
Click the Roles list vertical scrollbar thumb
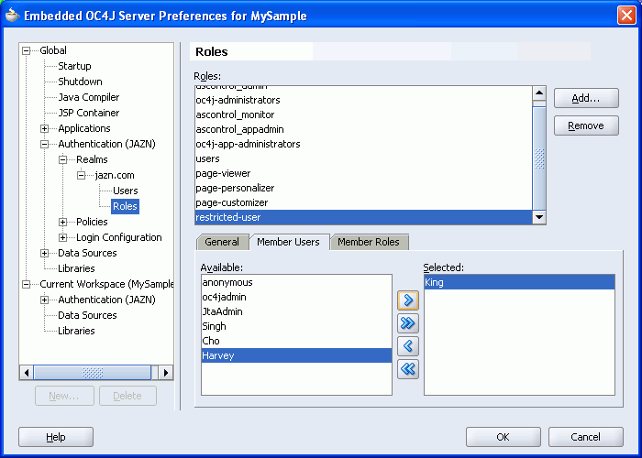[539, 158]
